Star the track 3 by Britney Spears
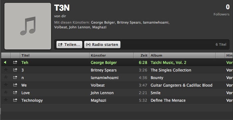 click(x=6, y=70)
